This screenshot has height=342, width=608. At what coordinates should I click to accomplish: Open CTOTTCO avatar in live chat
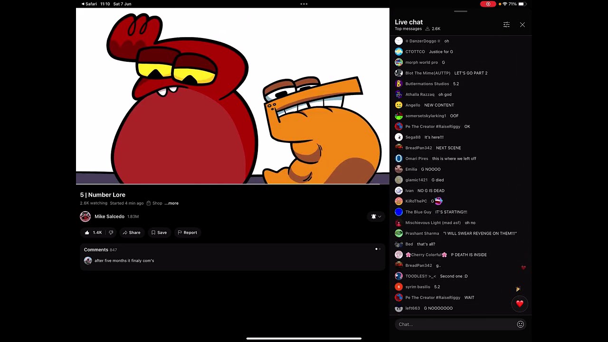tap(399, 52)
